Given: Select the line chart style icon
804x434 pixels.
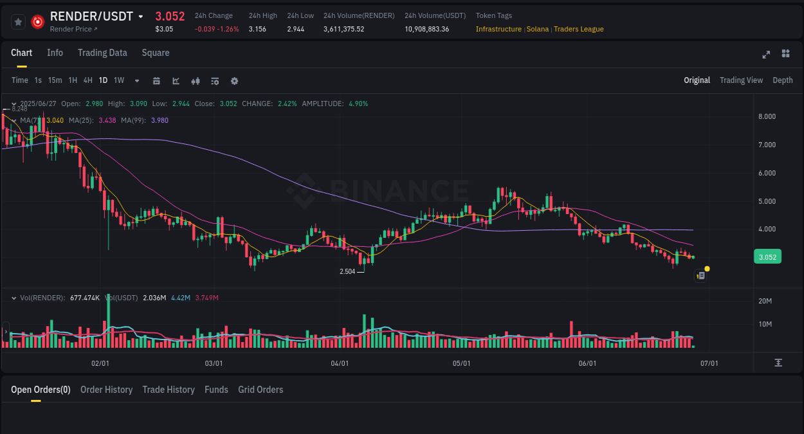Looking at the screenshot, I should 176,80.
